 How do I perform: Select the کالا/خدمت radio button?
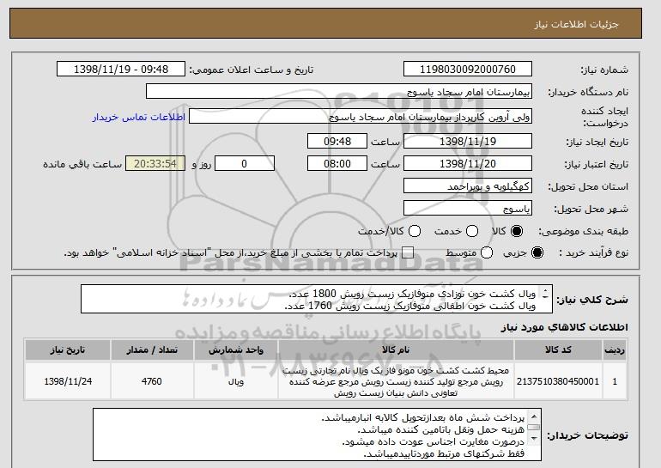[x=415, y=231]
